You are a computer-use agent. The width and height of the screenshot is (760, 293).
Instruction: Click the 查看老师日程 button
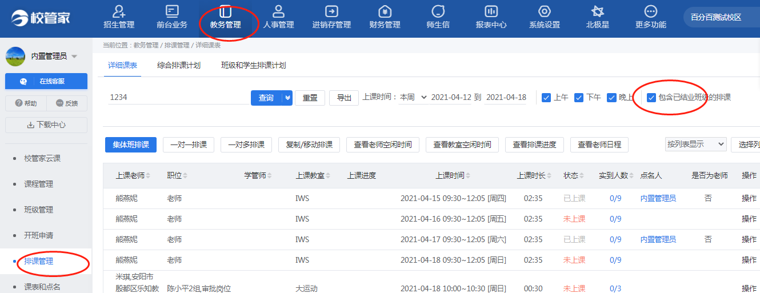click(599, 145)
